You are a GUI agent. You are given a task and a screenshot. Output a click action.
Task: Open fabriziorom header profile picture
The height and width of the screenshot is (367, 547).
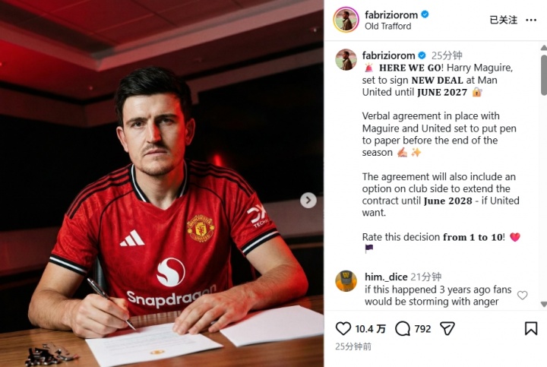coord(346,20)
